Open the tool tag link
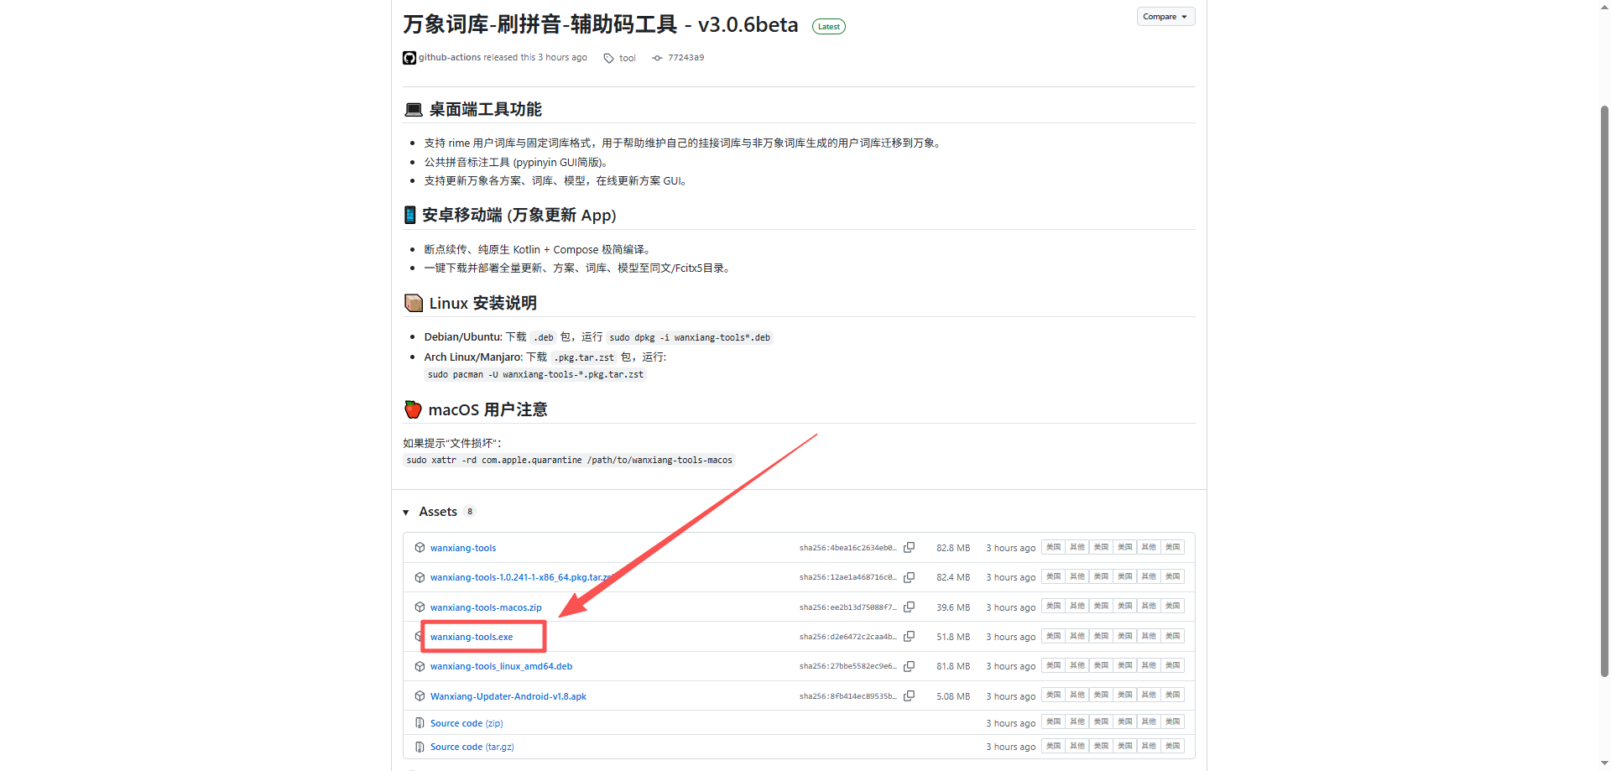 coord(628,59)
